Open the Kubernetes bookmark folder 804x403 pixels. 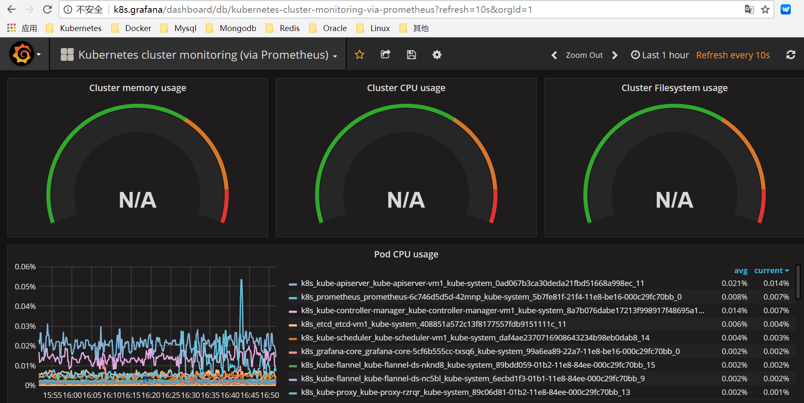coord(74,28)
